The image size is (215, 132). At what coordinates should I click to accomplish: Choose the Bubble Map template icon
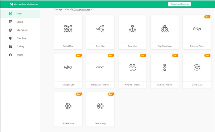(x=68, y=106)
